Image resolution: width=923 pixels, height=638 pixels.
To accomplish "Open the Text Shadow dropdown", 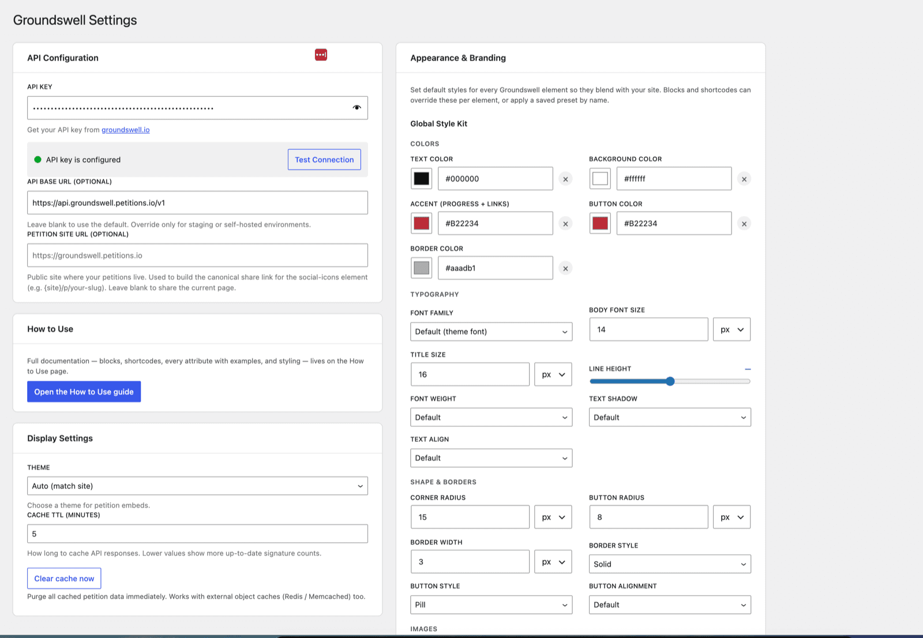I will (x=670, y=418).
